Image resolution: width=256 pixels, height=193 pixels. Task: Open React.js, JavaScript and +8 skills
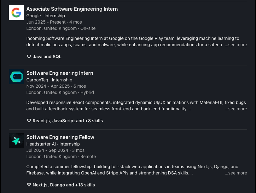(68, 121)
